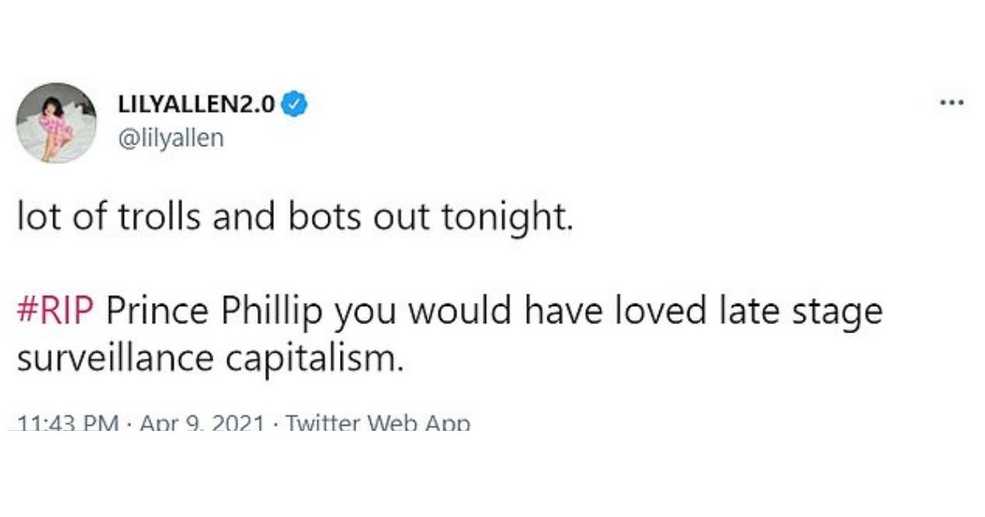The height and width of the screenshot is (517, 985).
Task: Open the Twitter Web App source link
Action: point(378,424)
